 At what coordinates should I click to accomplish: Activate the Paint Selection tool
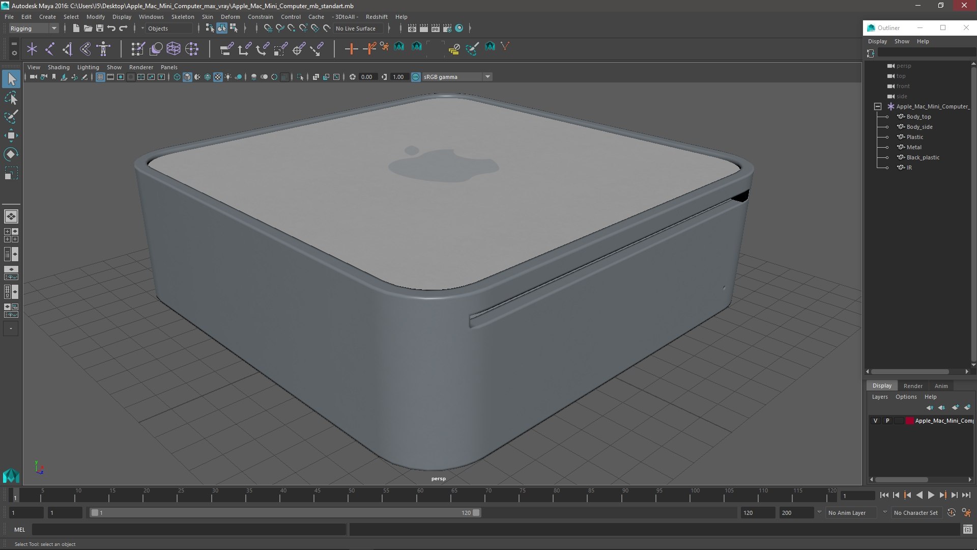point(11,117)
